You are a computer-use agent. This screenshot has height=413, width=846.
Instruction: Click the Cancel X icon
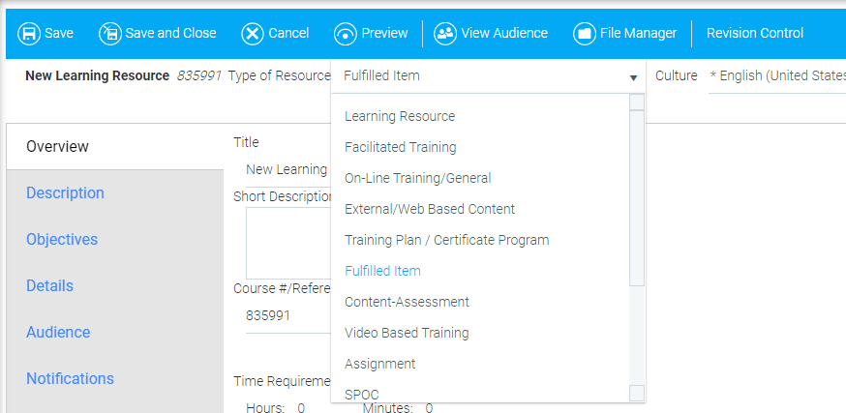pyautogui.click(x=253, y=34)
